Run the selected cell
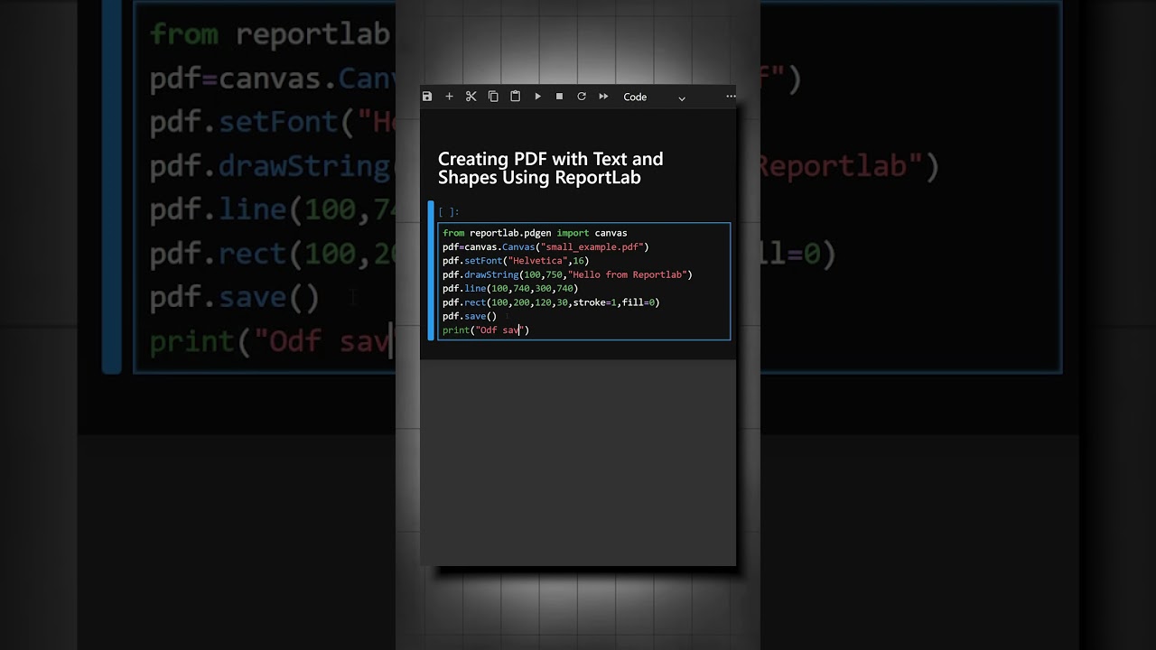The height and width of the screenshot is (650, 1156). click(537, 97)
